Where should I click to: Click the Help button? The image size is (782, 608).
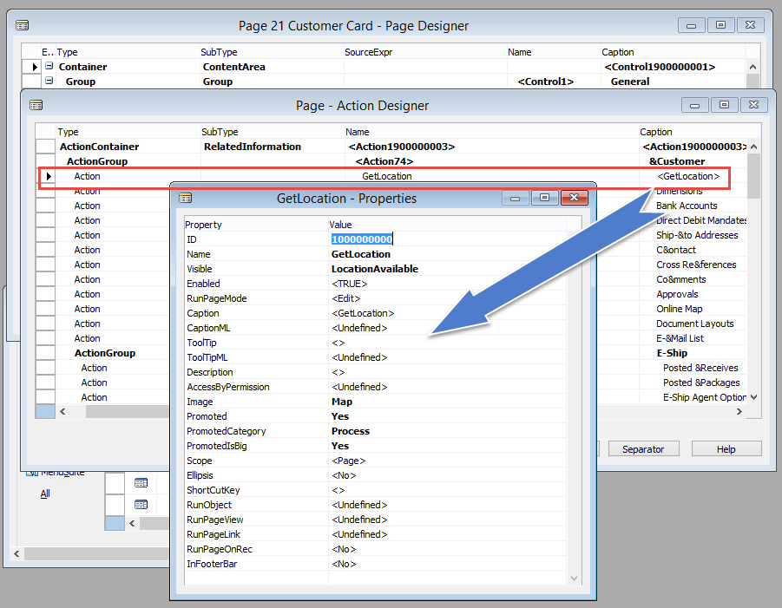(726, 448)
